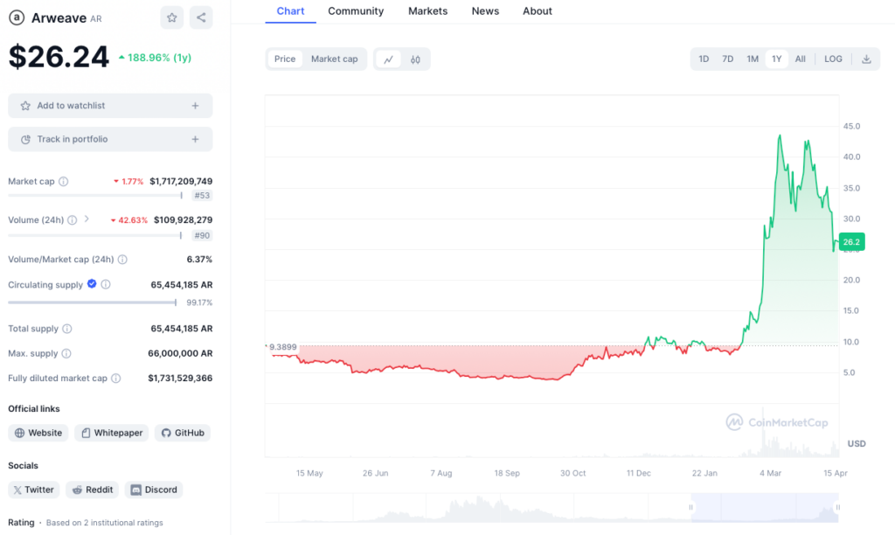Image resolution: width=895 pixels, height=535 pixels.
Task: Click the star icon to favorite Arweave
Action: tap(171, 17)
